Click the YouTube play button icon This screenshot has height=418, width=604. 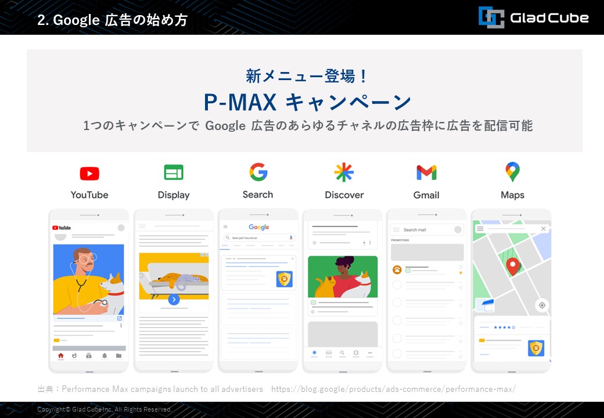[x=89, y=173]
